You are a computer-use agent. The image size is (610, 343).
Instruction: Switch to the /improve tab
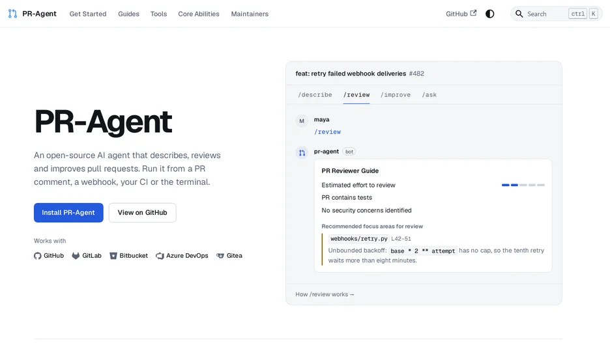[x=396, y=95]
